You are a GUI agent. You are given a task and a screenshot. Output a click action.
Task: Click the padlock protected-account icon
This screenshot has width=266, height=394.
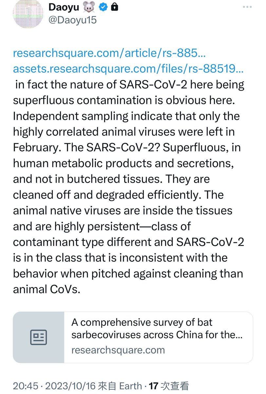[x=115, y=7]
